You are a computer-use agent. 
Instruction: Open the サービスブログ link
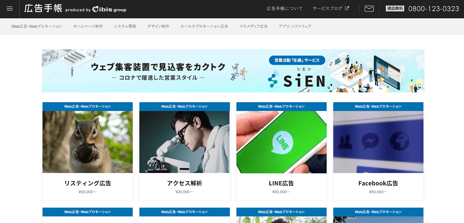pyautogui.click(x=327, y=8)
